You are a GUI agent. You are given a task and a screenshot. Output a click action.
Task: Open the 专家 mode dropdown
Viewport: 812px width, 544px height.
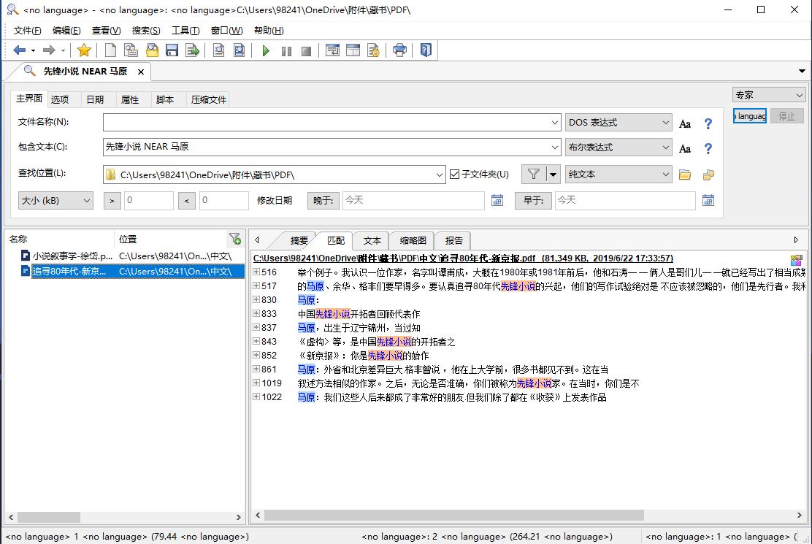click(x=768, y=95)
